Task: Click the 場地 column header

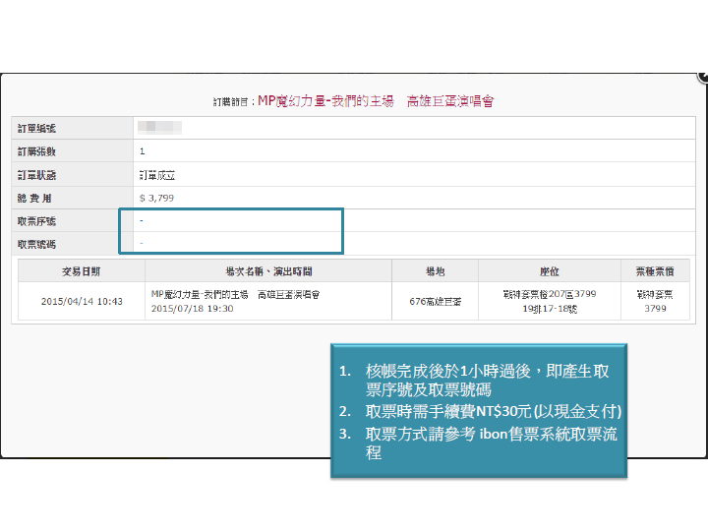Action: pyautogui.click(x=435, y=270)
